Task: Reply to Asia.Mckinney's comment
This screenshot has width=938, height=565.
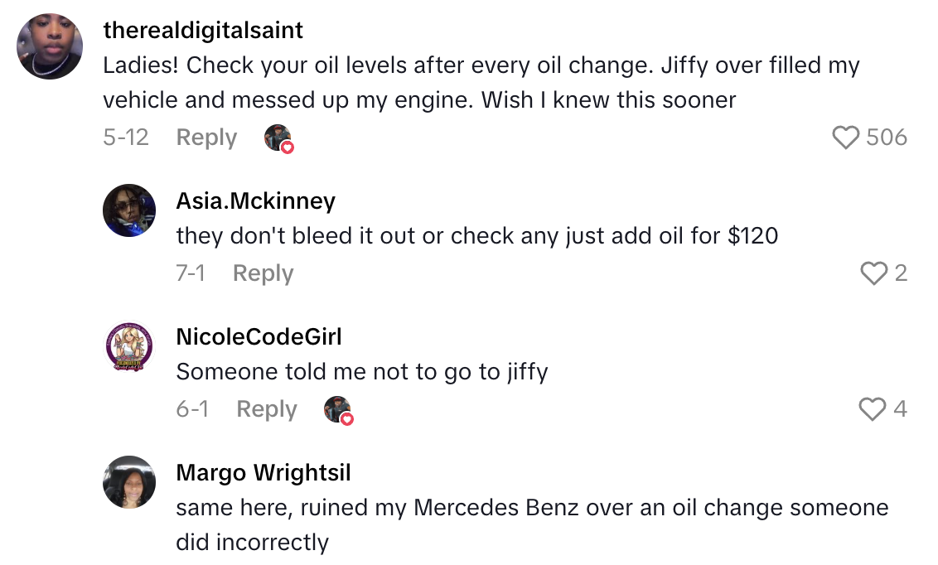Action: tap(263, 273)
